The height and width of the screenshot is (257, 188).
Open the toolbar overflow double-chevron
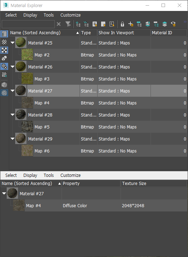(185, 22)
